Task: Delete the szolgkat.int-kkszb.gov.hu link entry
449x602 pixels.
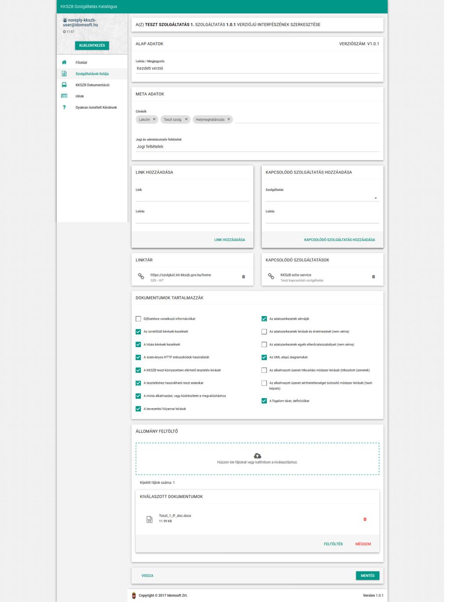Action: (x=244, y=276)
